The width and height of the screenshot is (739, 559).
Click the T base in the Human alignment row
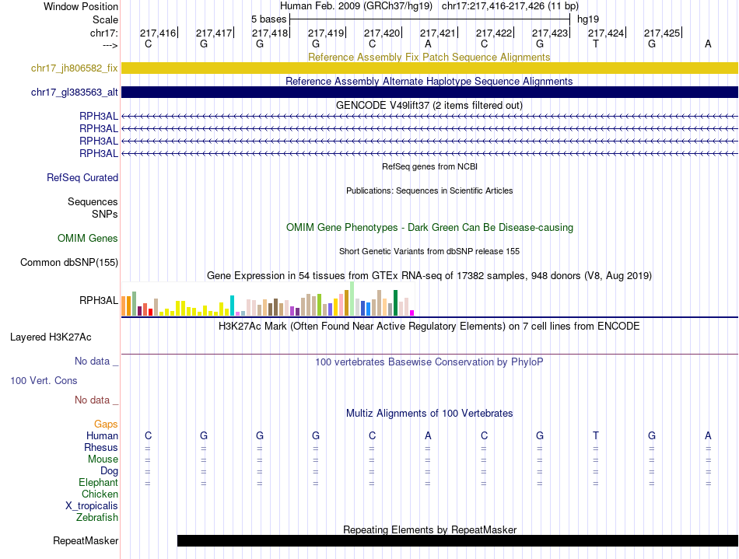point(596,435)
